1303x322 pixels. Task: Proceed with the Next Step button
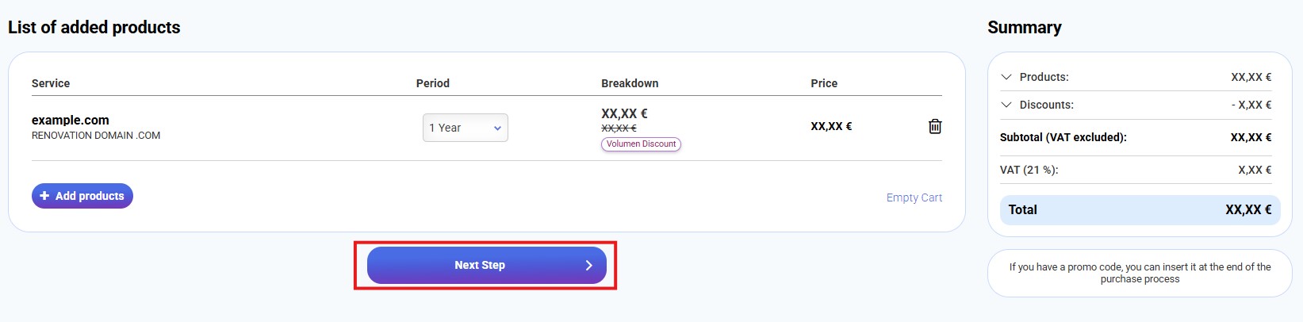(486, 265)
